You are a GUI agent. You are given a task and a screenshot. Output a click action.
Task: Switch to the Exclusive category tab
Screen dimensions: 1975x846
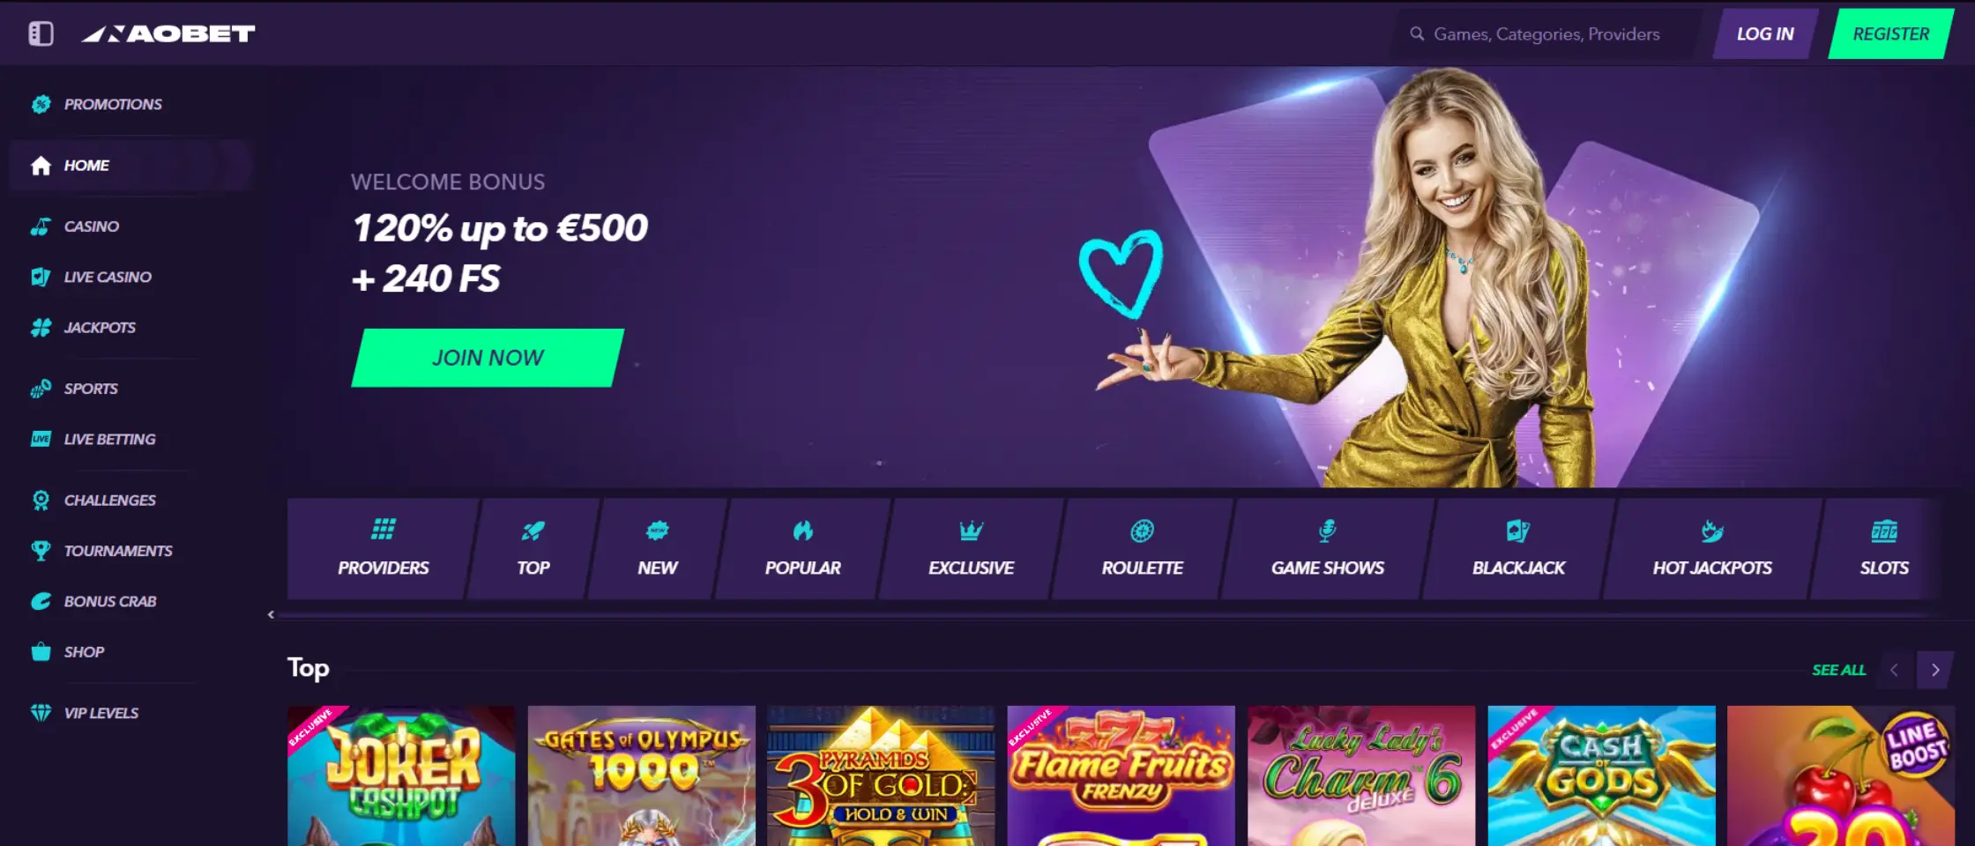(x=971, y=549)
